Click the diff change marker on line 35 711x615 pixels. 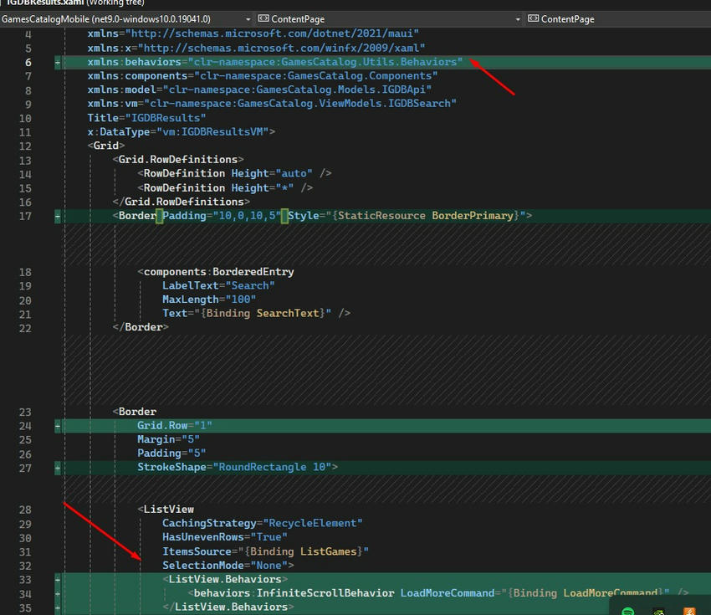pos(58,607)
